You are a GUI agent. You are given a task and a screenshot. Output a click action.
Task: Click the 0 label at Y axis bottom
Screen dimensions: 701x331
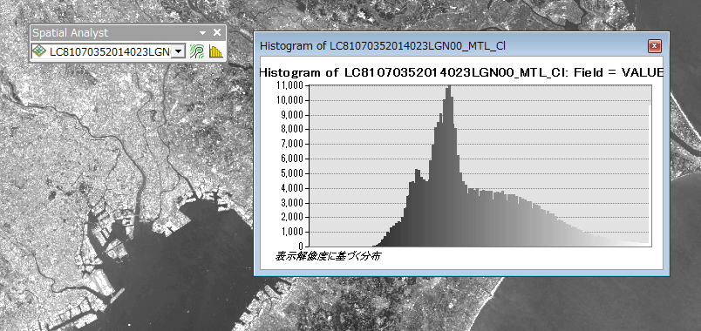[x=301, y=247]
